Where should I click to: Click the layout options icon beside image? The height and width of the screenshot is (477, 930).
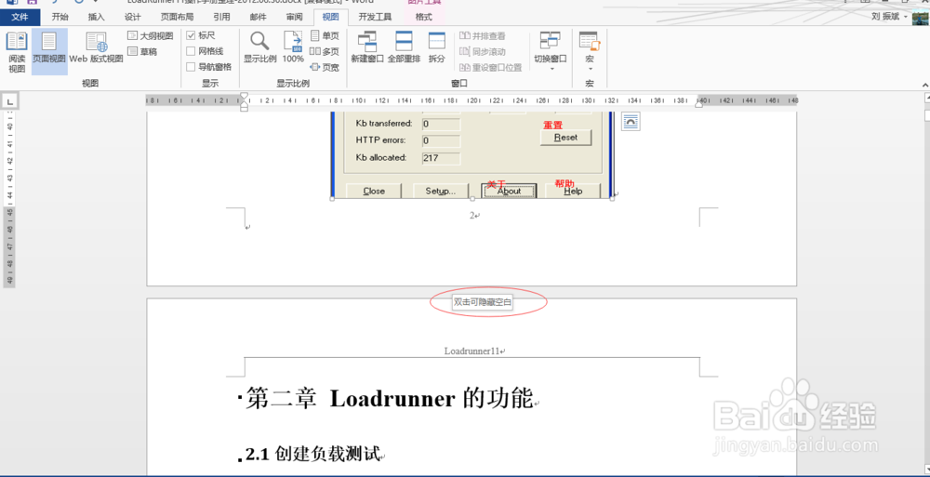pos(631,122)
